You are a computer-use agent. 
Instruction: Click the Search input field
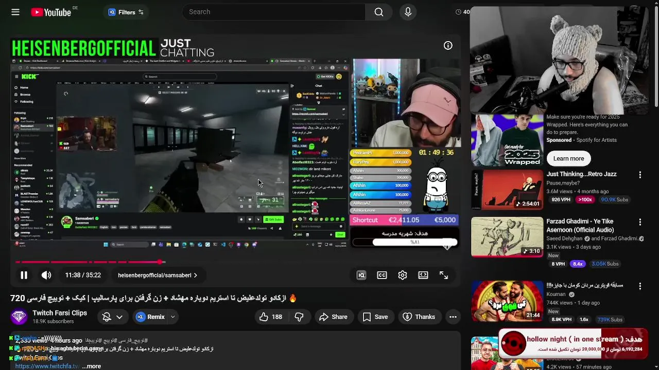pos(274,12)
